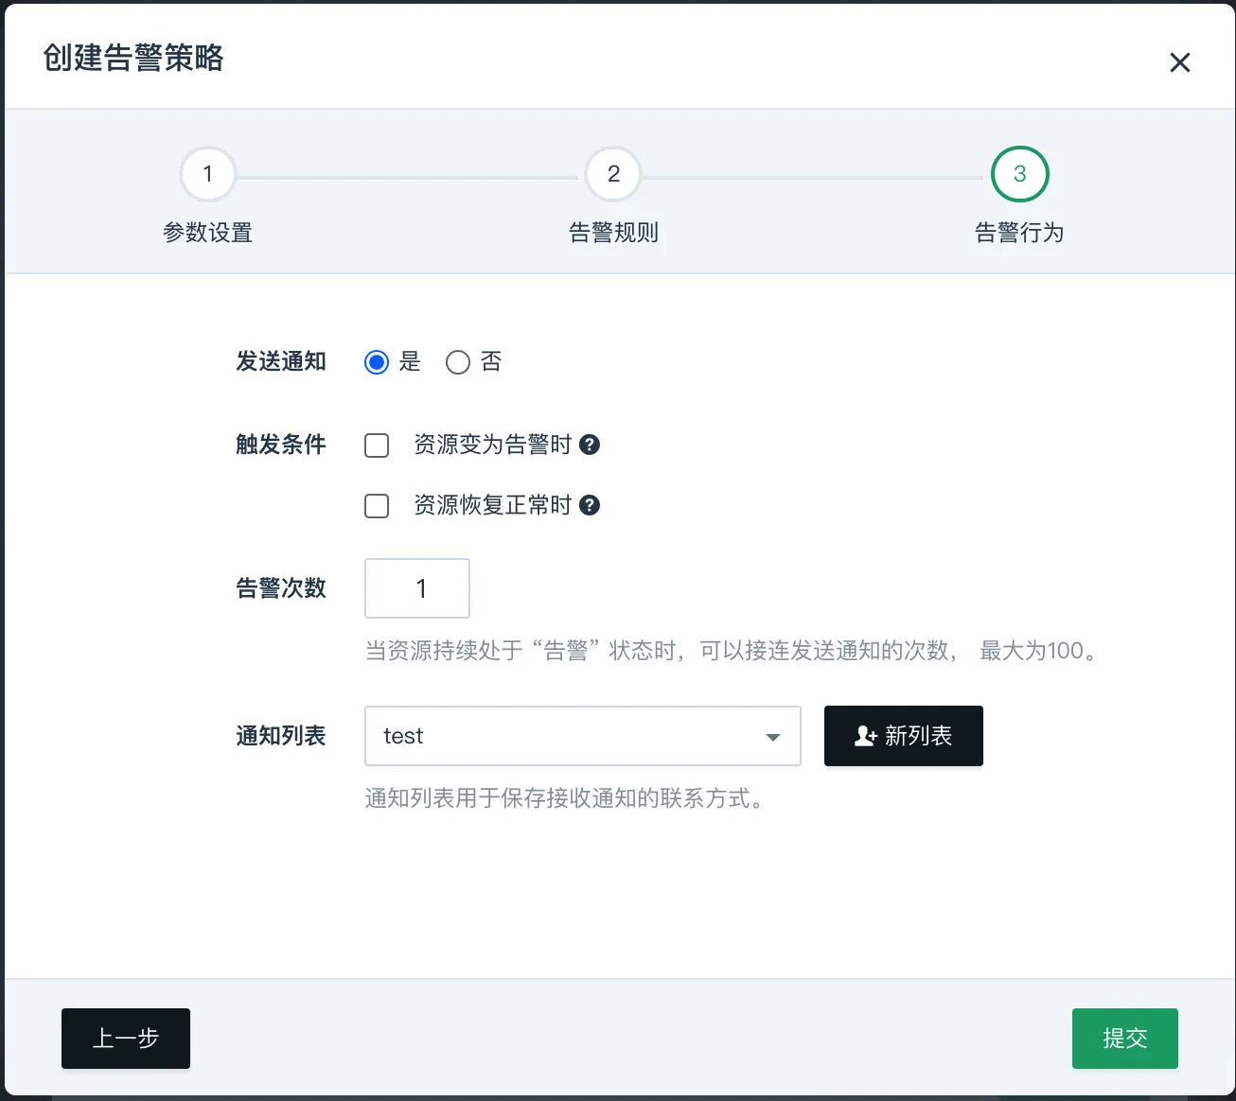1236x1101 pixels.
Task: Go to step 1 参数设置 circle
Action: pos(207,174)
